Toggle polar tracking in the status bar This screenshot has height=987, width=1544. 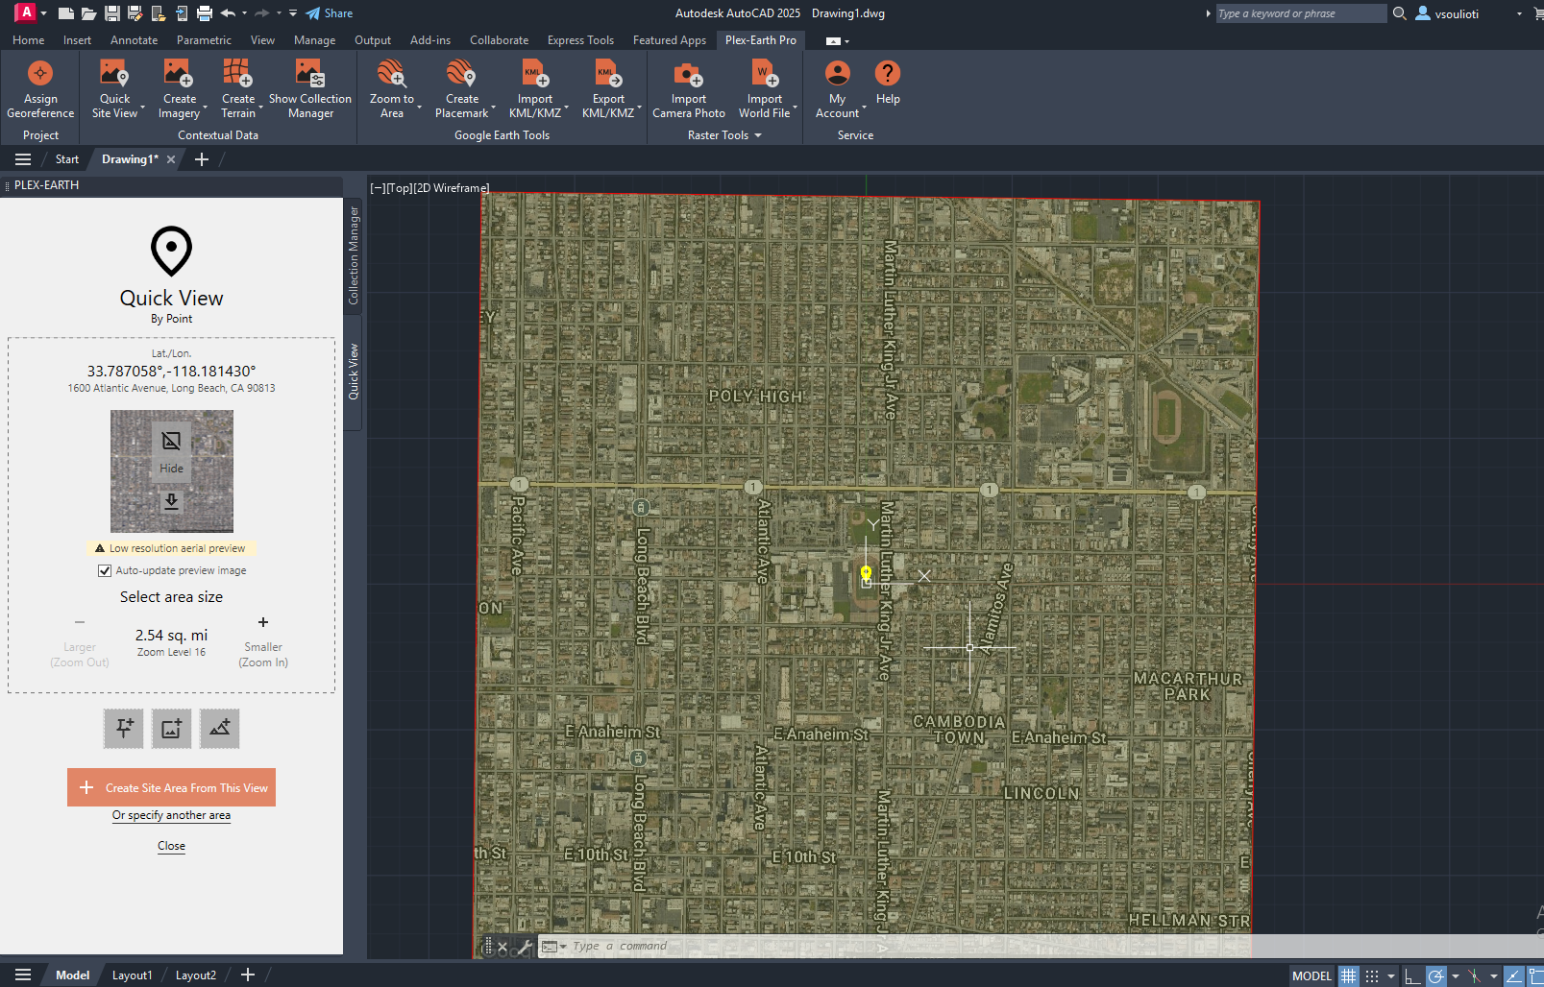click(x=1435, y=975)
